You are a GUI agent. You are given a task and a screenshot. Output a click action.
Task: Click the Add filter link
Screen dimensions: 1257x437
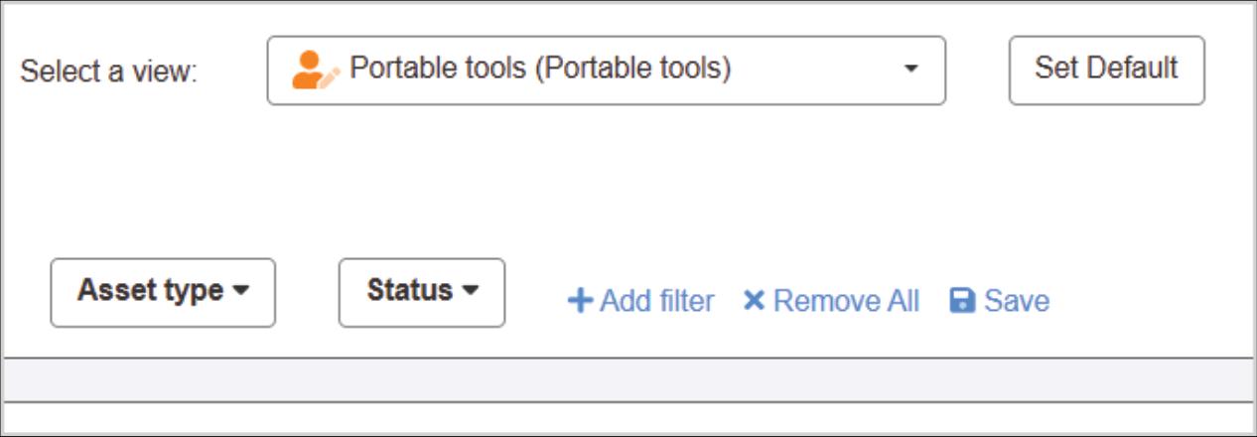point(656,301)
